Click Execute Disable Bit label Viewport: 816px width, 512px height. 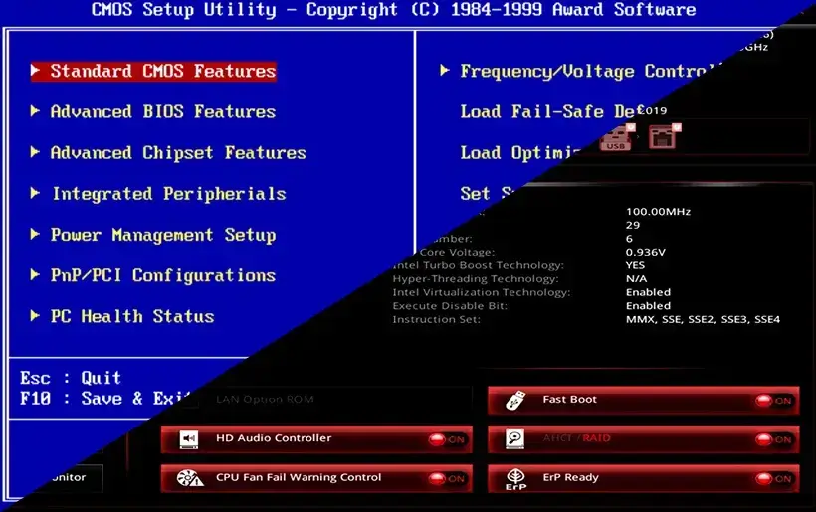[450, 305]
